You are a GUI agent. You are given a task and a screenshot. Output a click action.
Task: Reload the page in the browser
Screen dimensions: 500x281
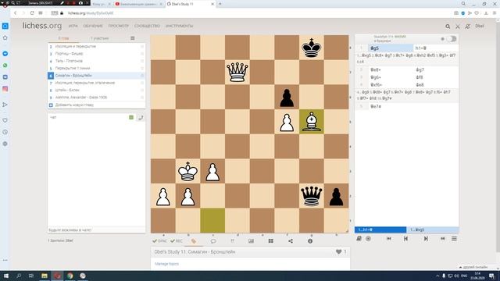[x=32, y=13]
